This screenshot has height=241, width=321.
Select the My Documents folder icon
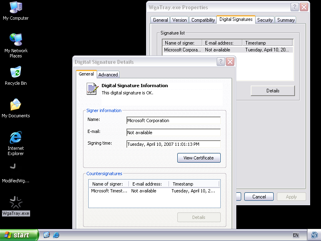pyautogui.click(x=16, y=108)
